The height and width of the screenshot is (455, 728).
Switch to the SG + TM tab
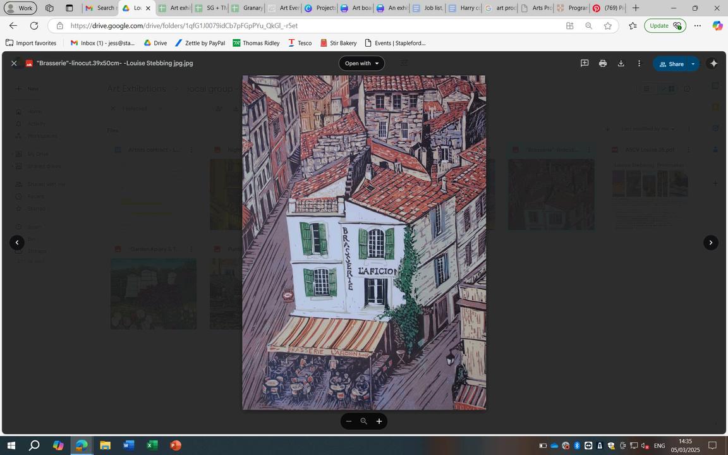tap(211, 8)
